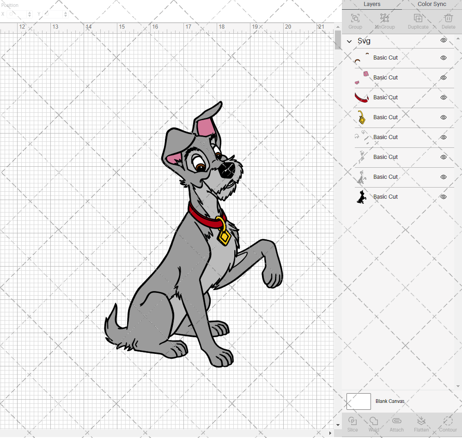Click the Blank Canvas white swatch
This screenshot has width=462, height=438.
click(359, 401)
